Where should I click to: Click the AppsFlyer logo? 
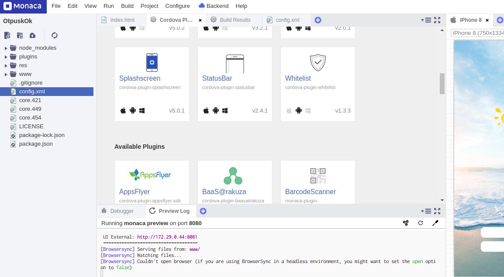[x=150, y=174]
